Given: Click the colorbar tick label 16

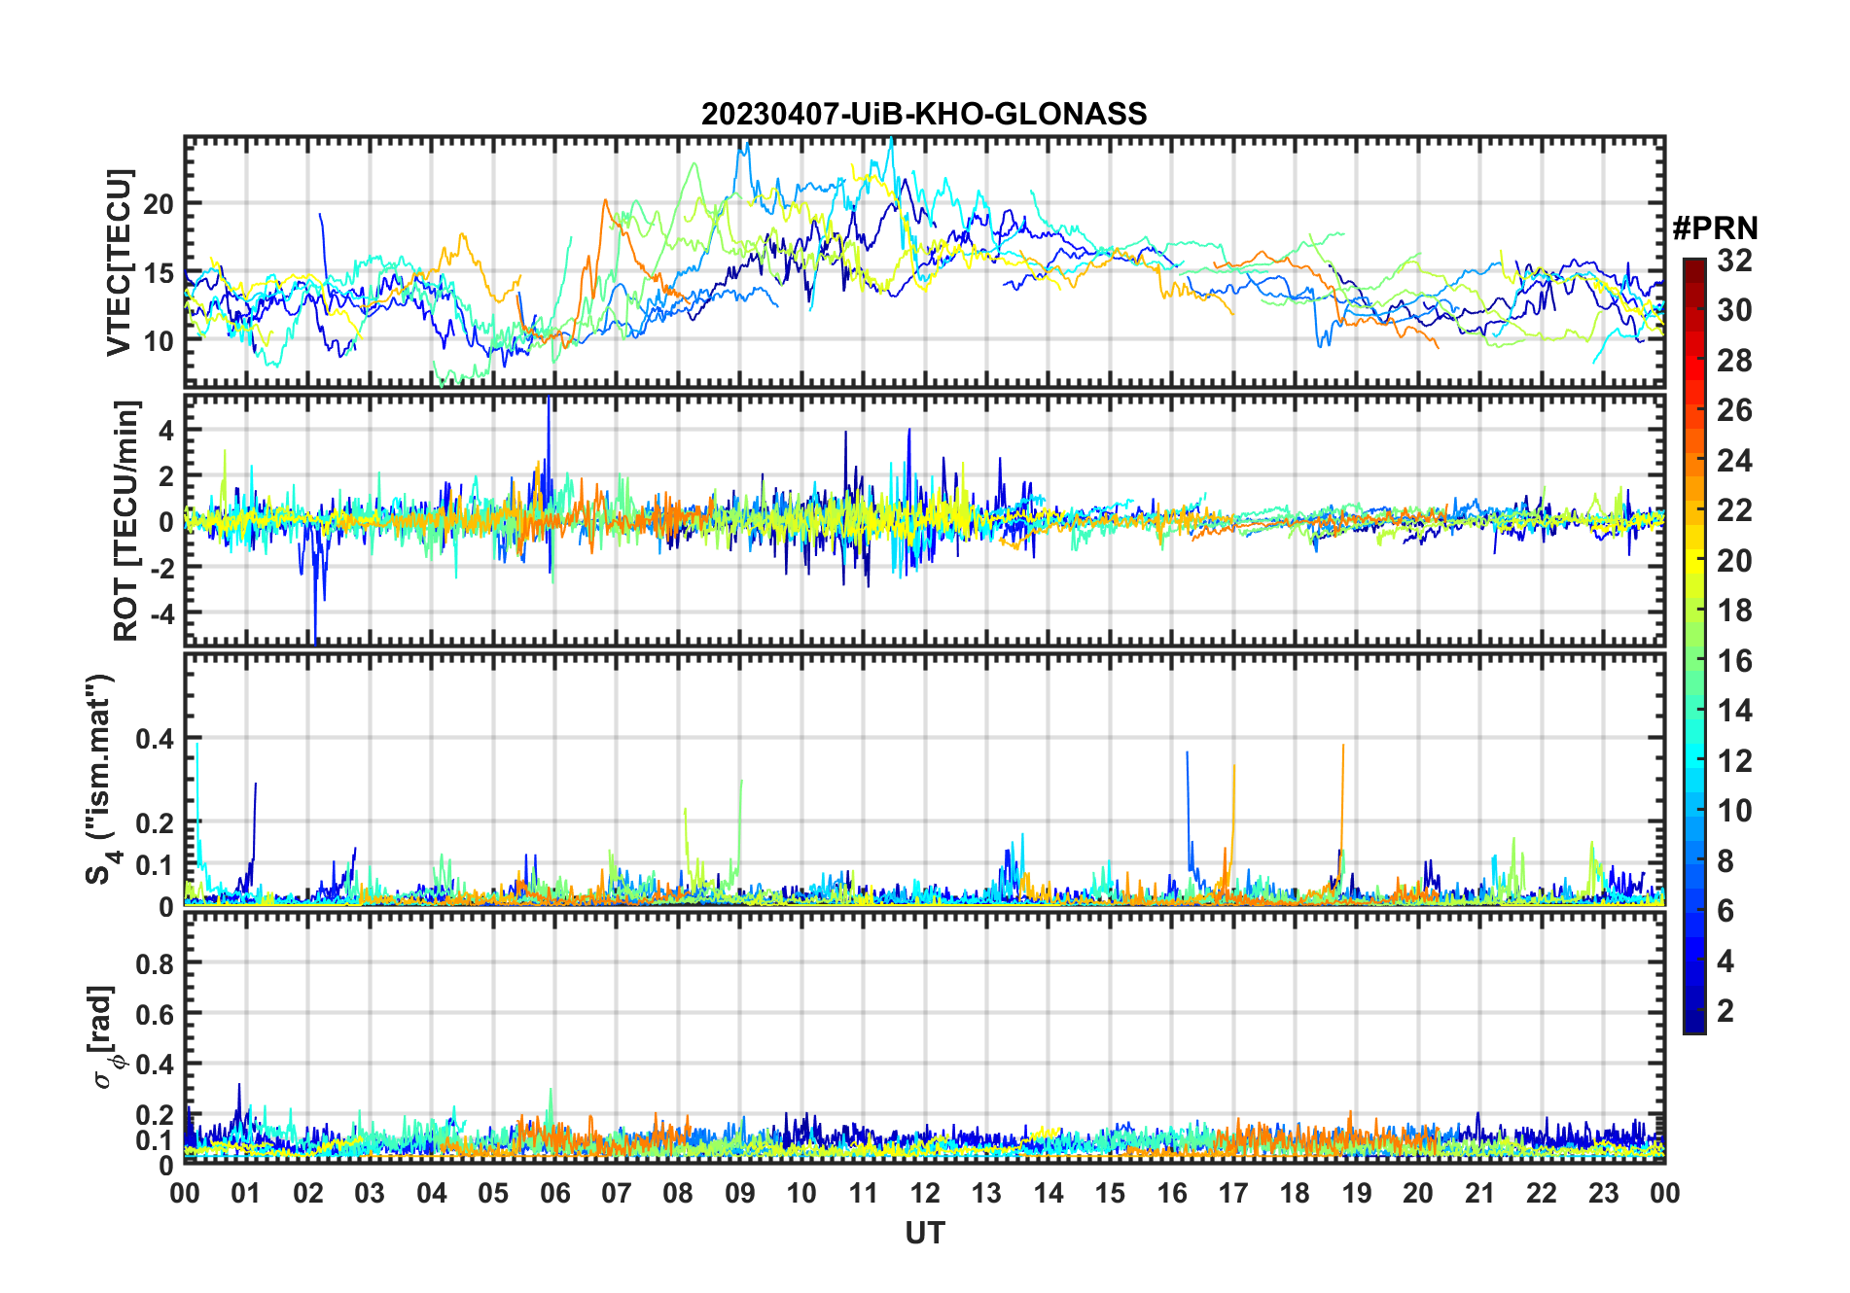Looking at the screenshot, I should [1734, 661].
